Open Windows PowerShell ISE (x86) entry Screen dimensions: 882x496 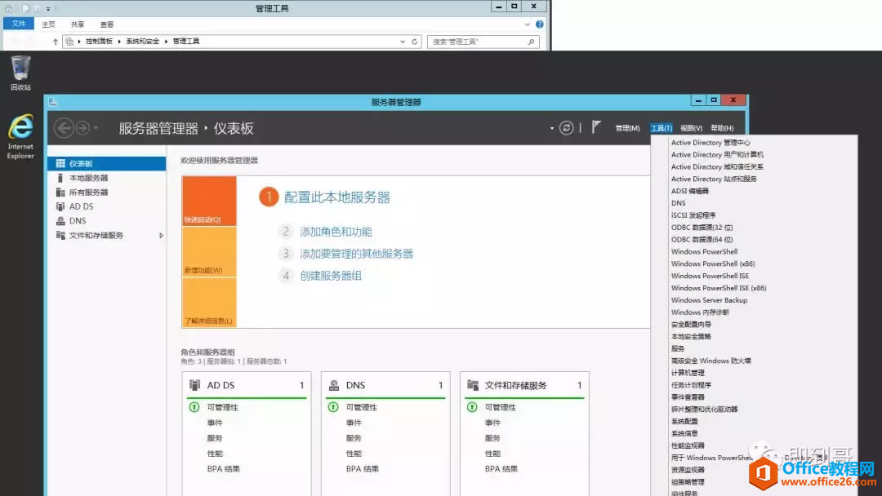click(x=719, y=288)
